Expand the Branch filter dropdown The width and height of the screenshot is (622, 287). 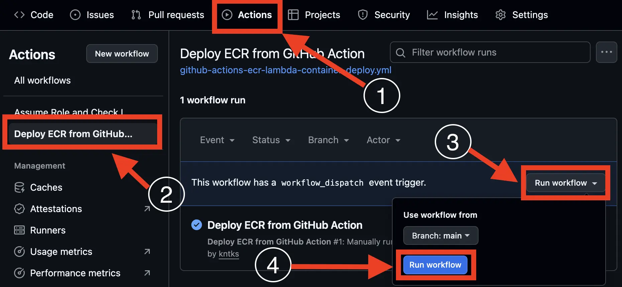(328, 140)
